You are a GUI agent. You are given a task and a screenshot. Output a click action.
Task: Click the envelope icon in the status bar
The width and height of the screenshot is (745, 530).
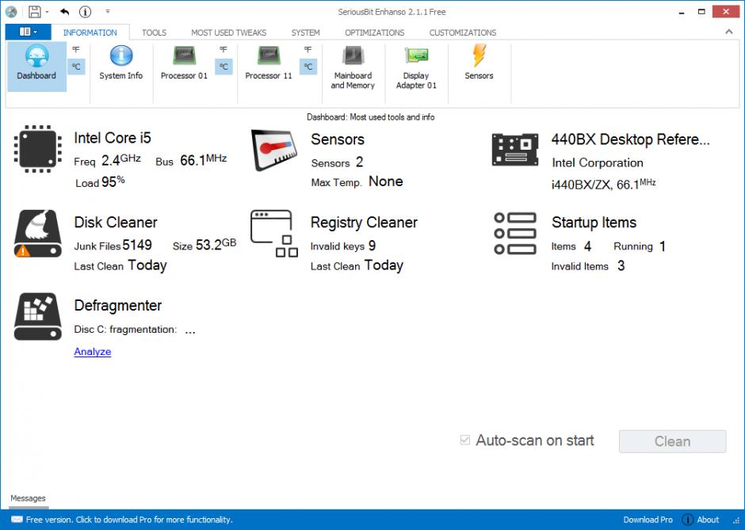click(17, 519)
